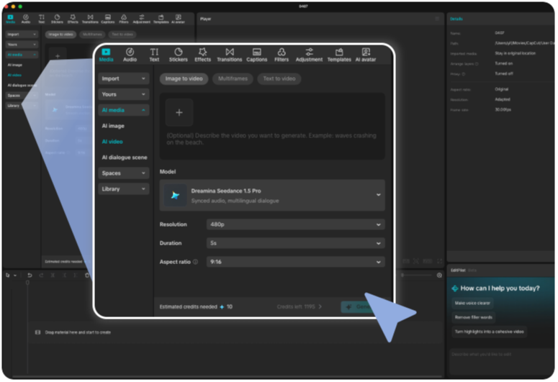Choose the select pointer tool in the timeline

(x=8, y=276)
